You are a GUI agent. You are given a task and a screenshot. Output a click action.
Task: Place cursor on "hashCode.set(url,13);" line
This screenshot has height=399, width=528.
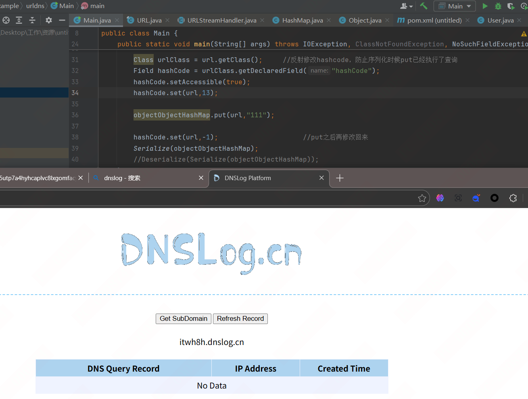(x=175, y=93)
